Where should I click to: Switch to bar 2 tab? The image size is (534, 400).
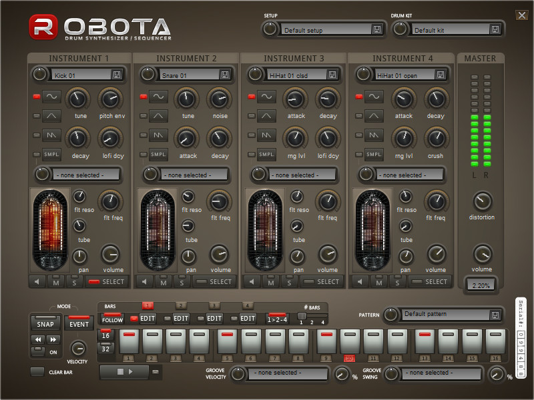pyautogui.click(x=181, y=305)
